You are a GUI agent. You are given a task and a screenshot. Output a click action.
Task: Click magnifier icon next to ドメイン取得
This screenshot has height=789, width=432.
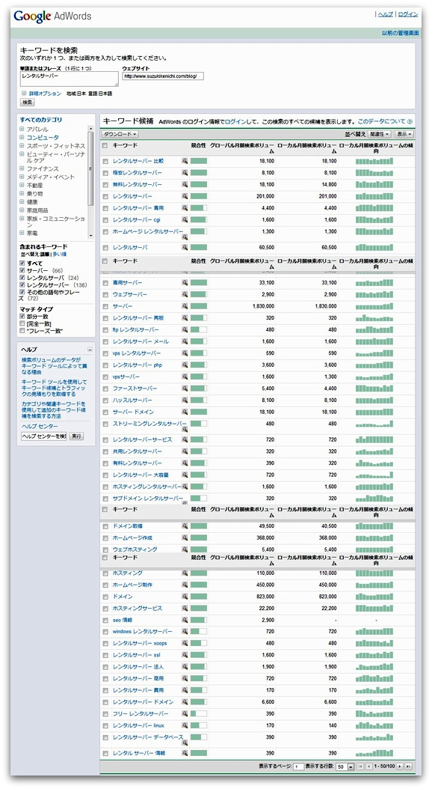185,526
